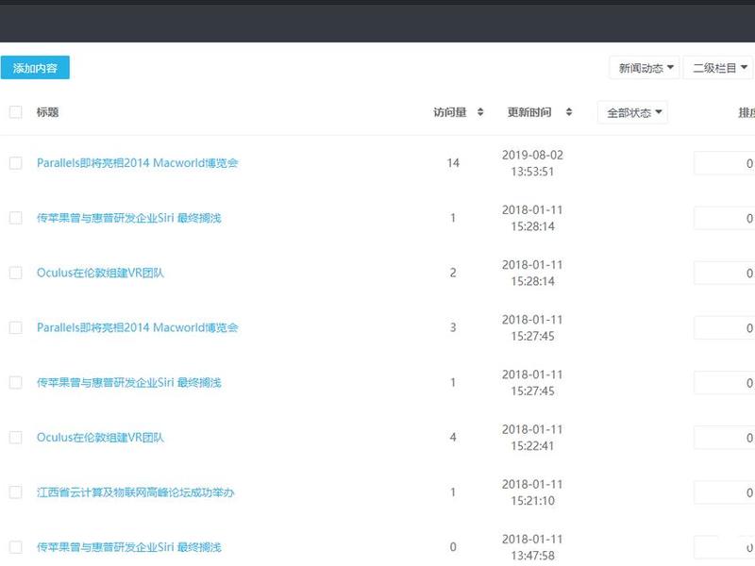755x566 pixels.
Task: Click the sort order field for Oculus row with 2 visits
Action: (x=724, y=274)
